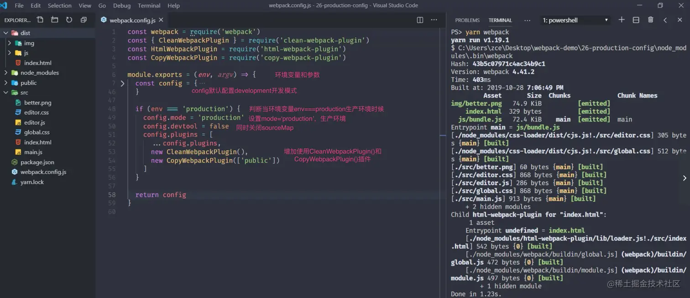Image resolution: width=690 pixels, height=298 pixels.
Task: Kill terminal with trash icon
Action: 650,20
